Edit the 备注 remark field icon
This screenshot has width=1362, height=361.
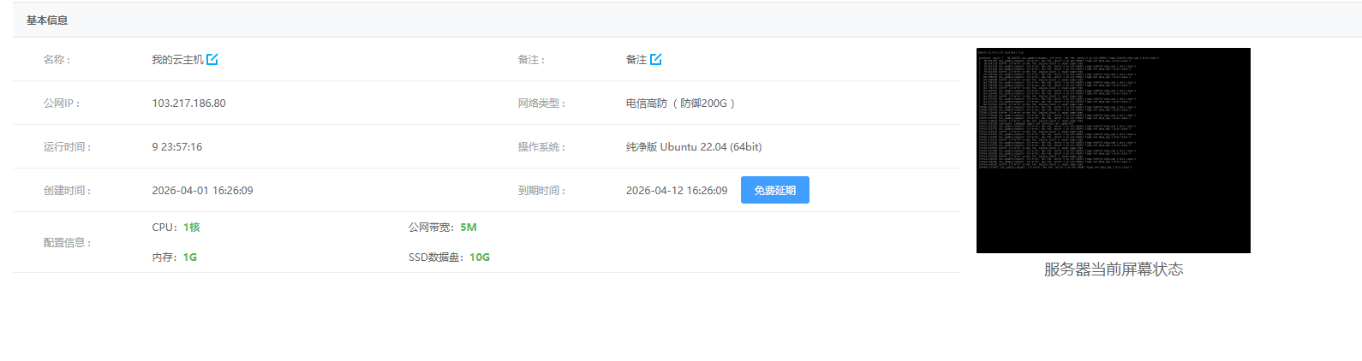[x=656, y=59]
